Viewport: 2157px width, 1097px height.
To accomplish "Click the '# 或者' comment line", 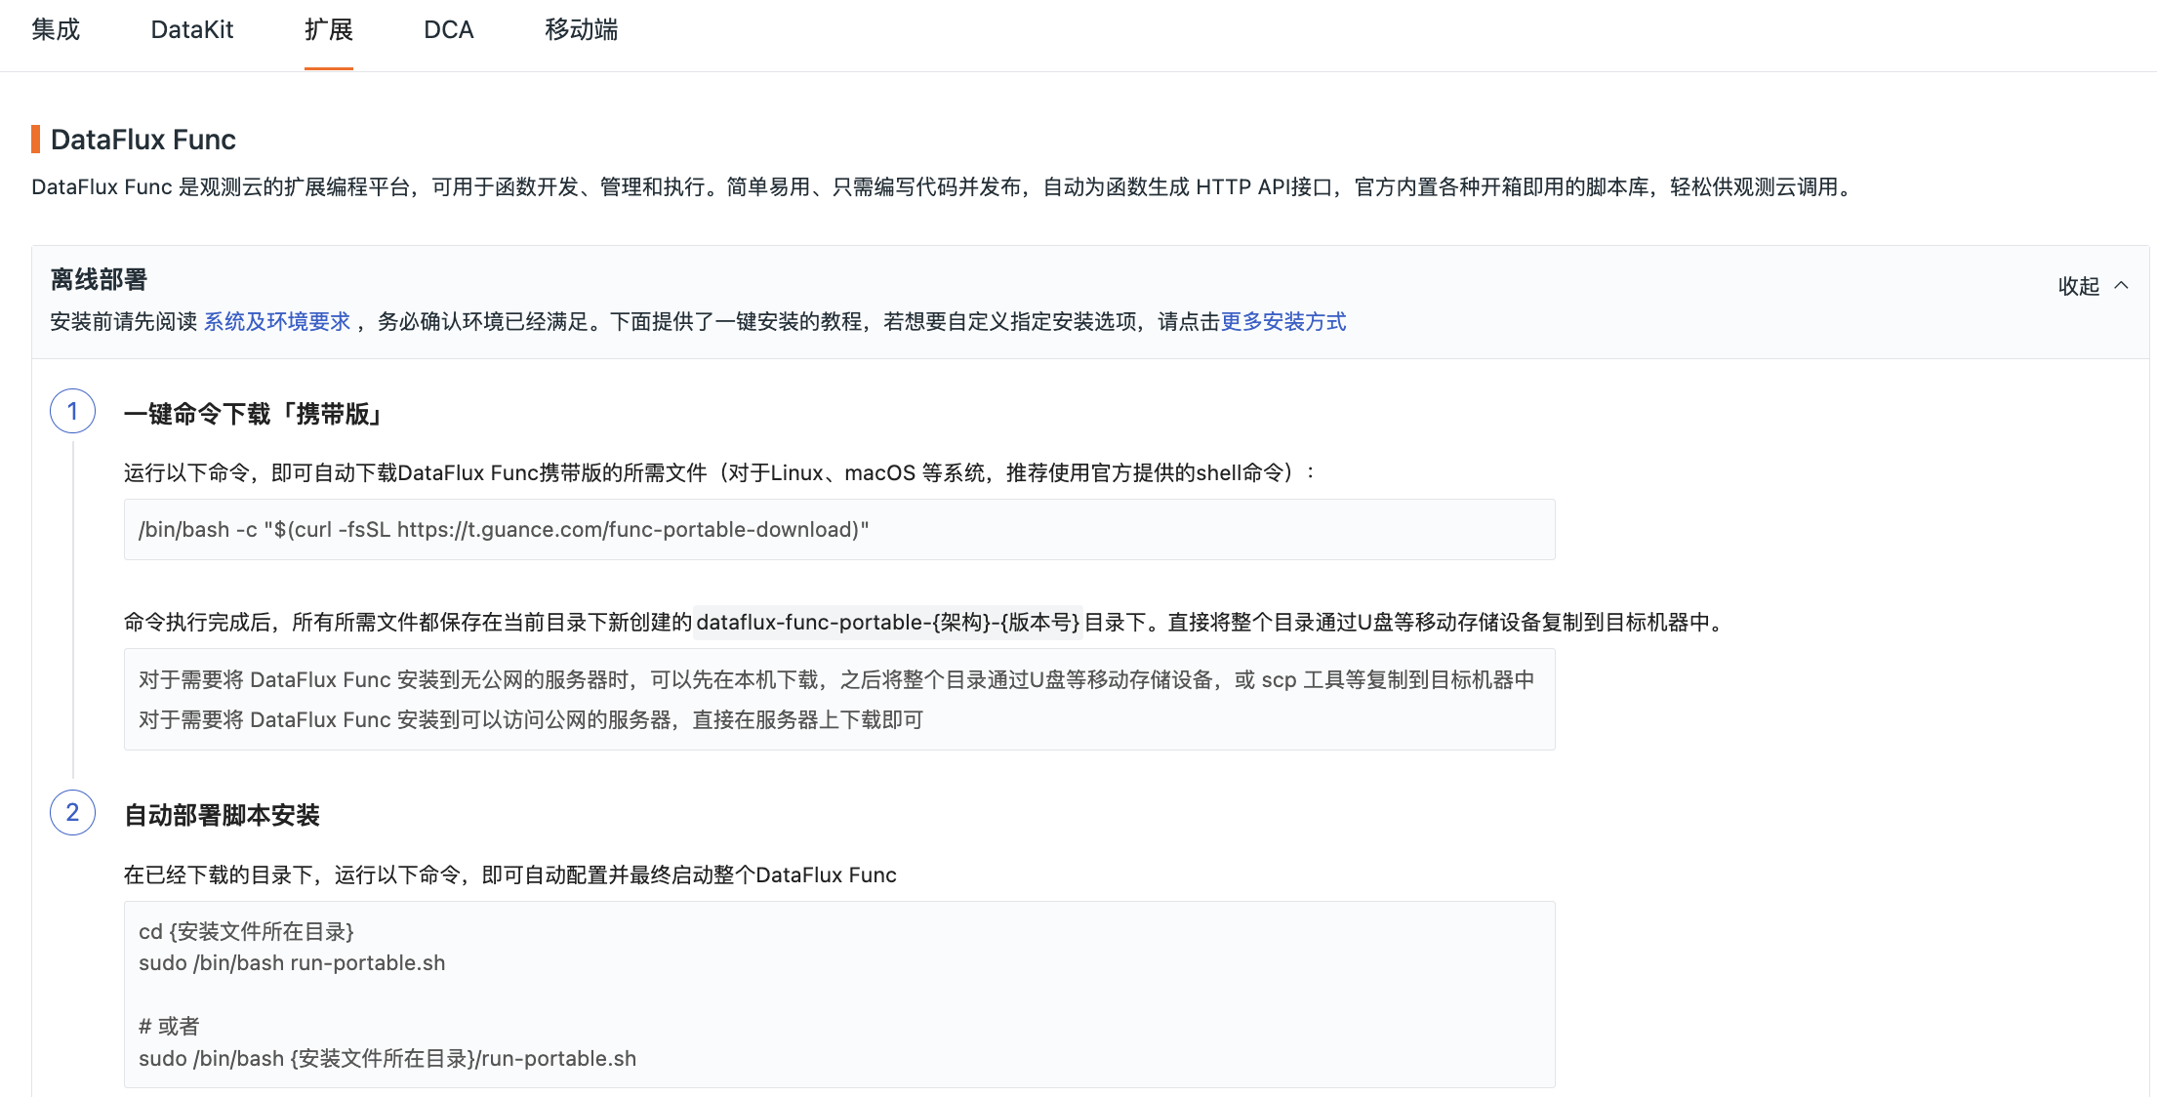I will (x=169, y=1027).
